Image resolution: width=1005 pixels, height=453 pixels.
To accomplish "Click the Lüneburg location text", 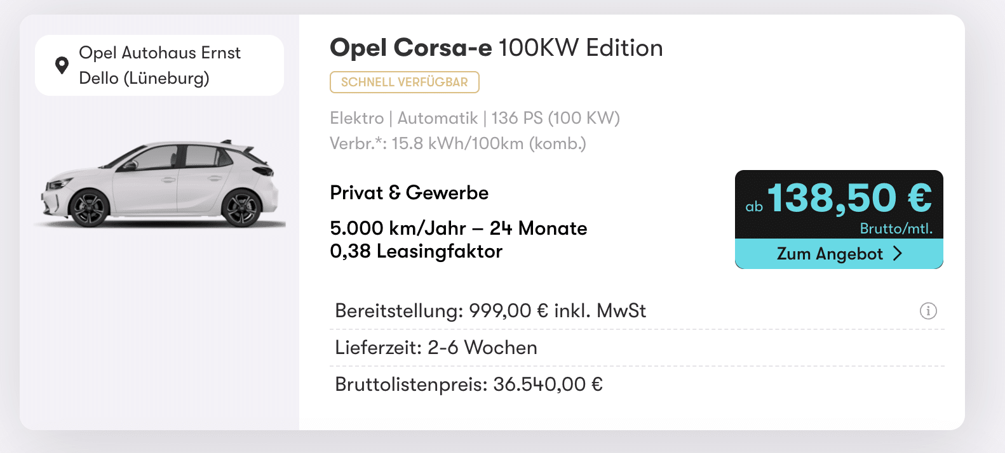I will pos(166,78).
